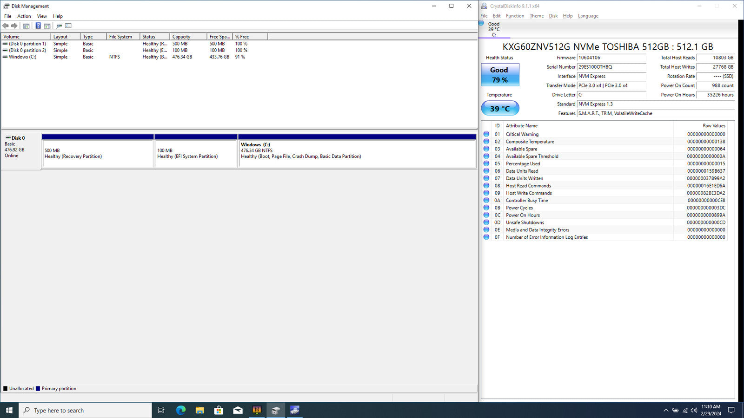This screenshot has width=744, height=418.
Task: Select the Disk 0 Basic Online label
Action: coord(20,151)
